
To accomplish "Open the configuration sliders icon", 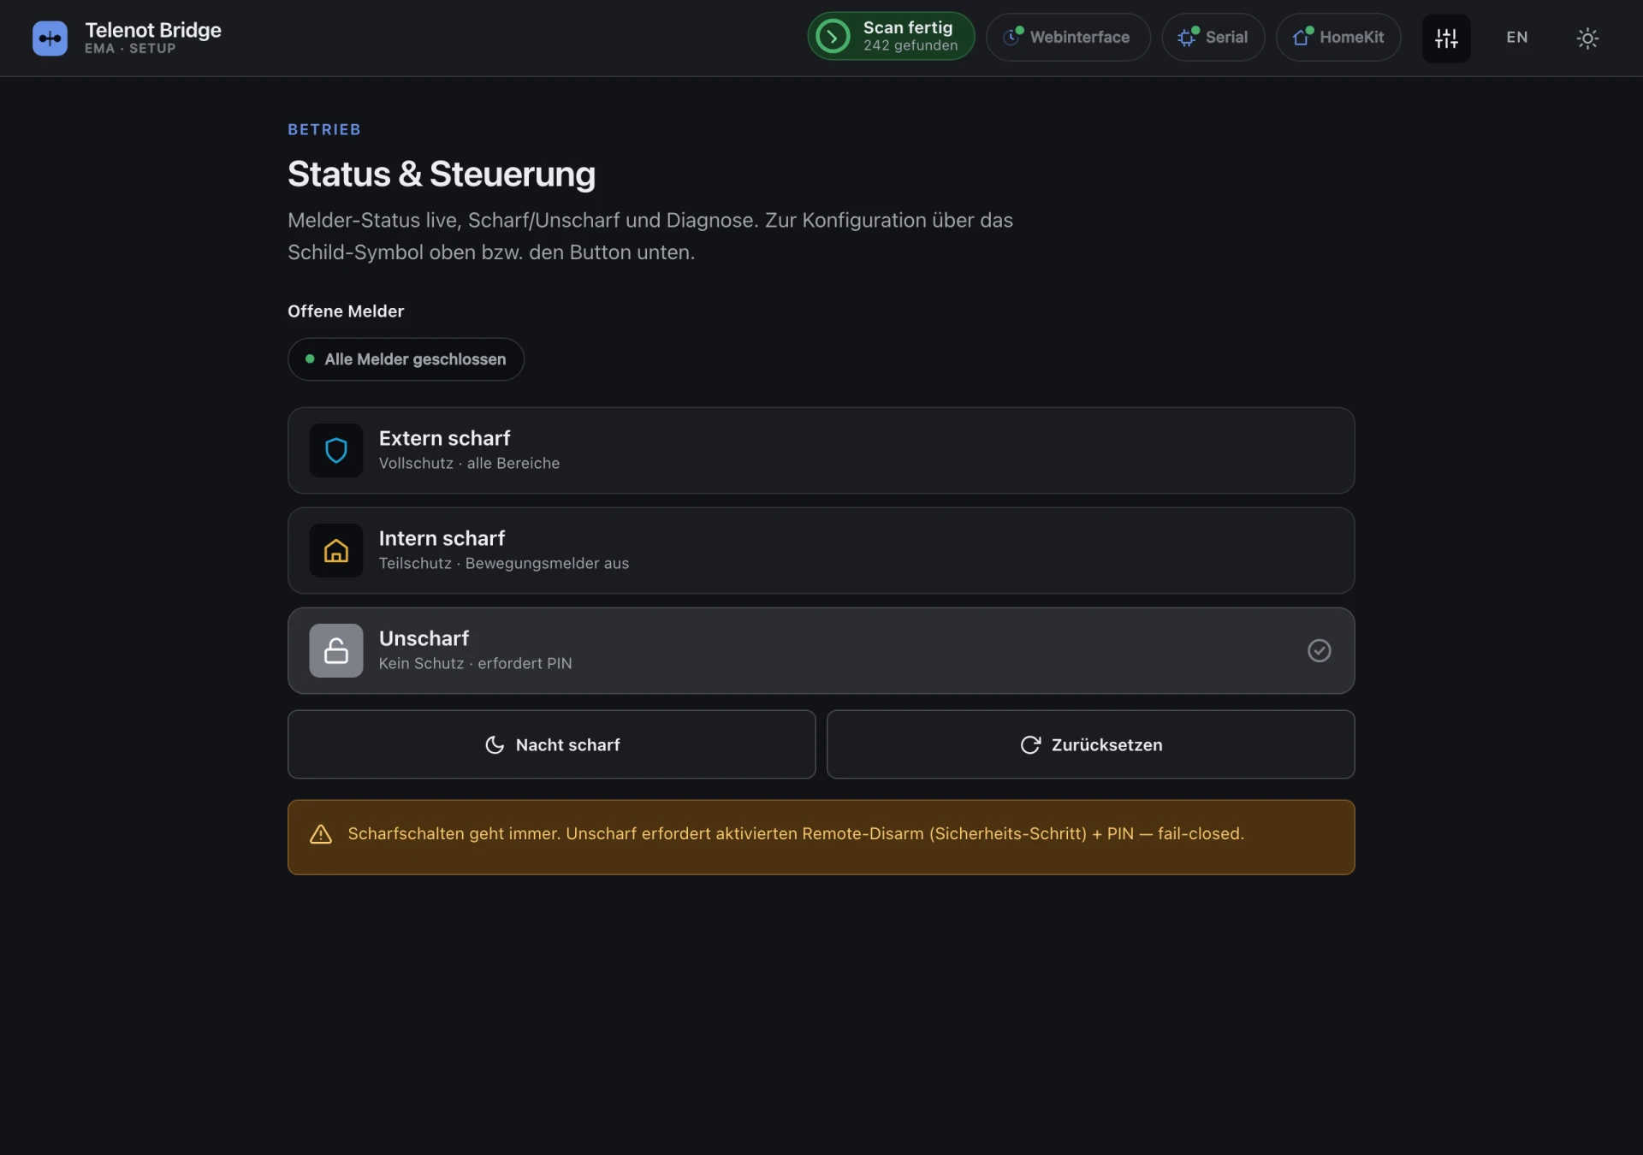I will [1446, 38].
